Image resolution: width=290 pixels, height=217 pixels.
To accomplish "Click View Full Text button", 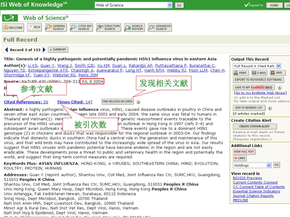I will 244,152.
